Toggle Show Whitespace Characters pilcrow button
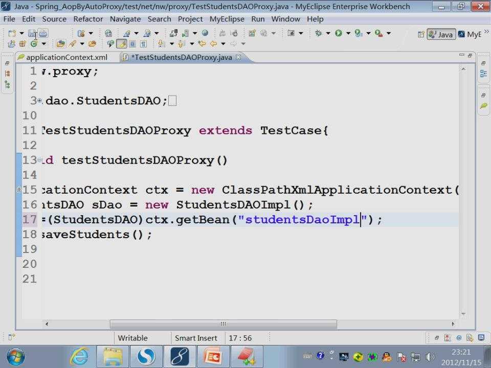This screenshot has height=368, width=491. 143,44
